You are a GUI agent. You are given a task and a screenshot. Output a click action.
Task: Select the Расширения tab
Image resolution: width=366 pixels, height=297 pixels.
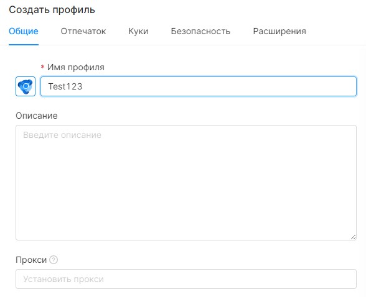coord(279,31)
